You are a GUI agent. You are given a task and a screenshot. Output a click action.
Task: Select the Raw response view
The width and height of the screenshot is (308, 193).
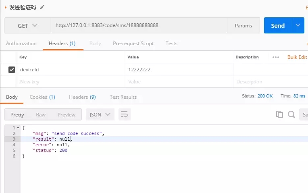coord(41,115)
